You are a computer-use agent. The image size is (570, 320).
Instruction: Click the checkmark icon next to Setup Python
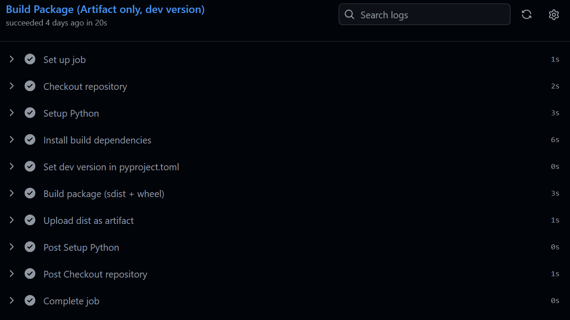tap(30, 113)
